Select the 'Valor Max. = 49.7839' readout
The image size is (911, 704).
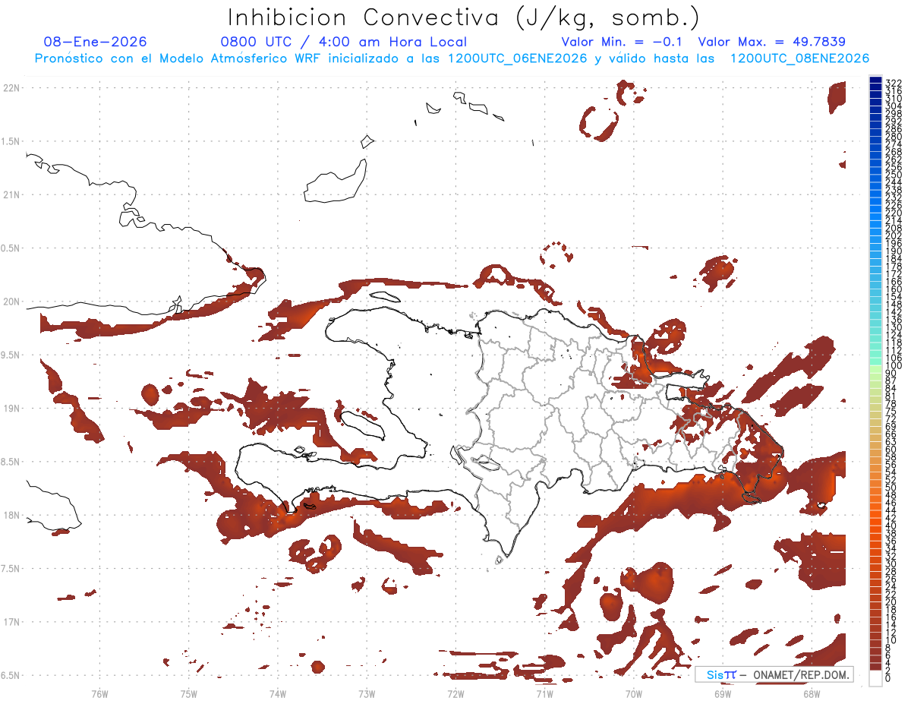point(772,43)
